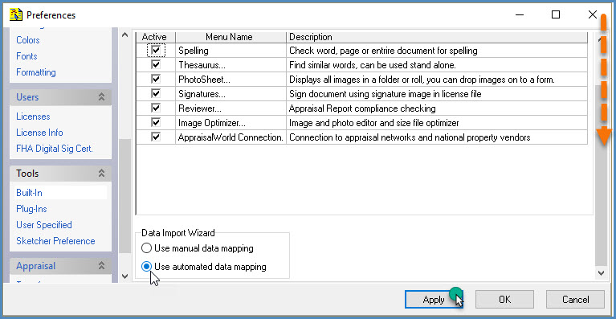Viewport: 616px width, 319px height.
Task: Select Plug-Ins under Tools
Action: 31,209
